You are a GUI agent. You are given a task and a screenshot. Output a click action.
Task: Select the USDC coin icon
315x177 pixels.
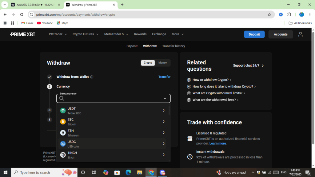pos(63,144)
